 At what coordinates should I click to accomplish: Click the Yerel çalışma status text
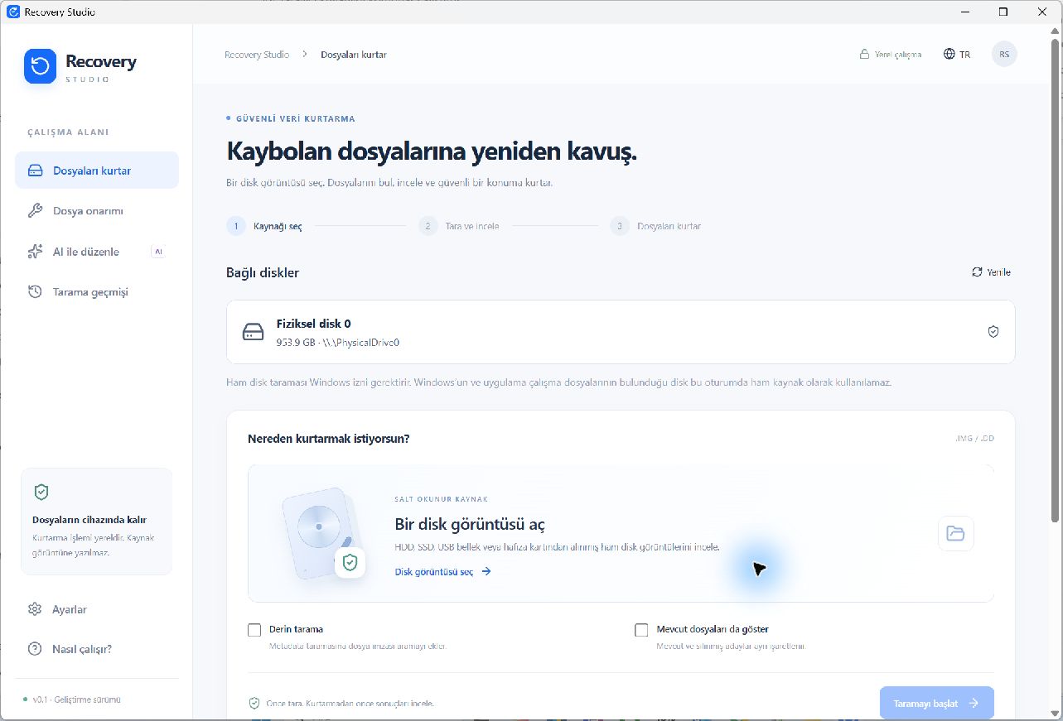pos(898,55)
